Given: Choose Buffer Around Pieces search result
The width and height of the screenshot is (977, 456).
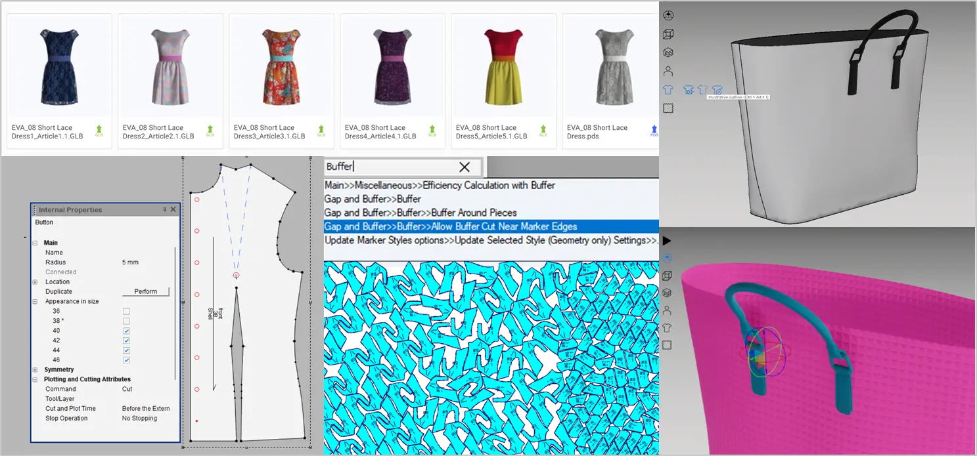Looking at the screenshot, I should 420,213.
